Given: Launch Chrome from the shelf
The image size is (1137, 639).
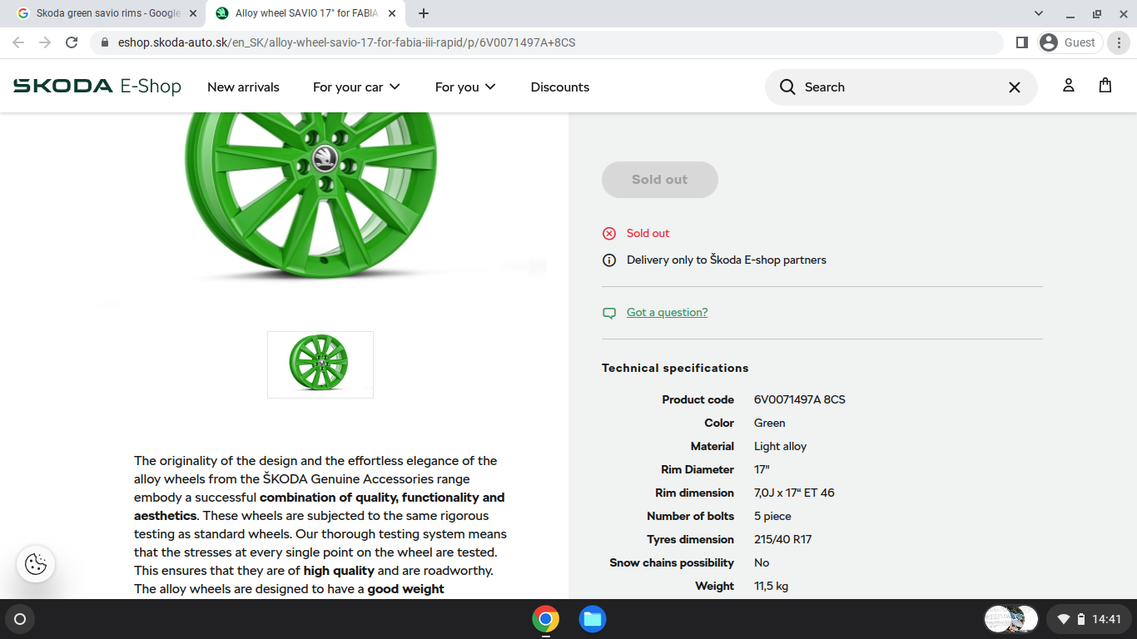Looking at the screenshot, I should [546, 619].
